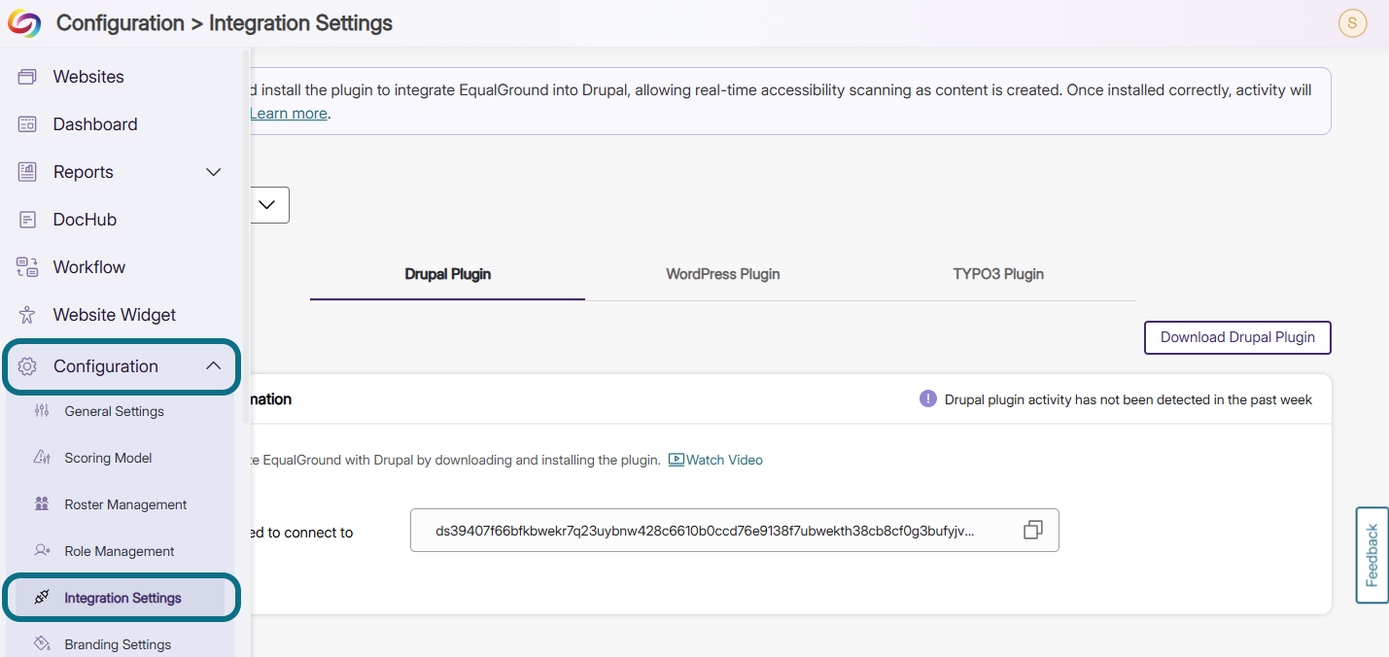Click the Websites sidebar icon

pyautogui.click(x=27, y=77)
